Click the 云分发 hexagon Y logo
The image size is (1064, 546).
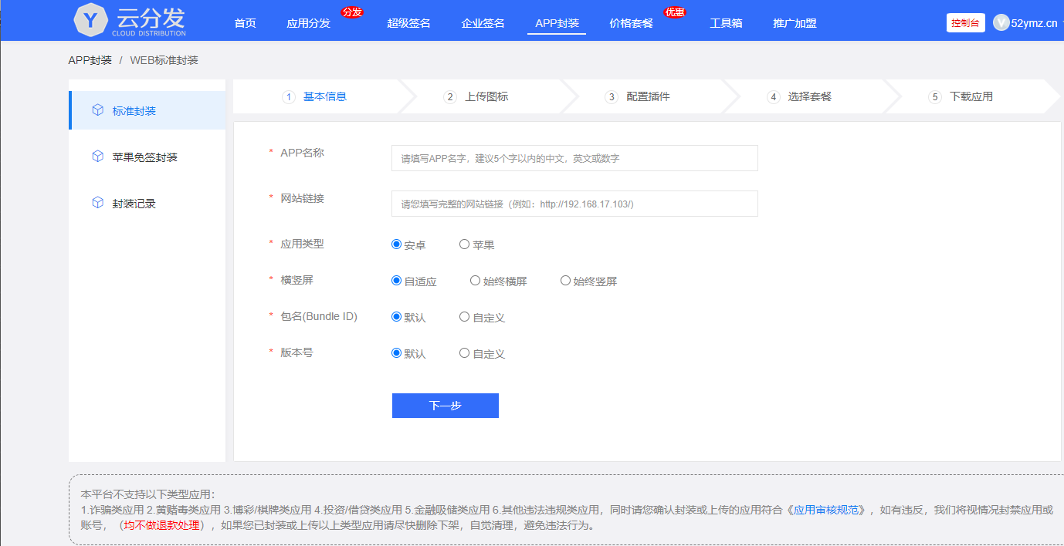click(x=90, y=20)
